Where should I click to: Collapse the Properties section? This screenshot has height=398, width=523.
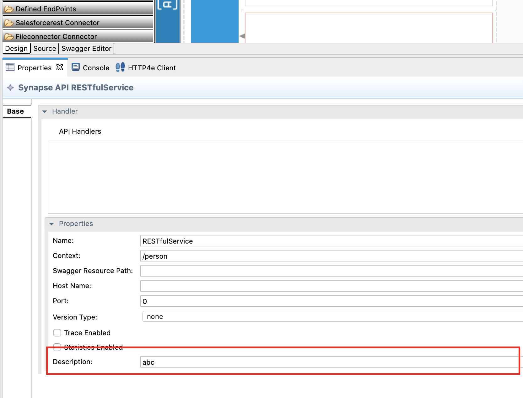pos(51,224)
